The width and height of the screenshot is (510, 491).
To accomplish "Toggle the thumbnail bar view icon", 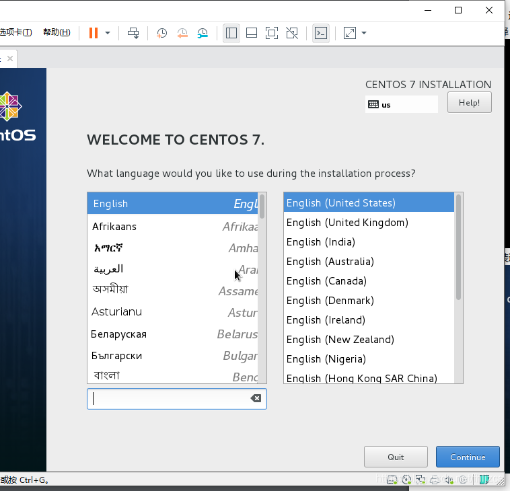I will 252,33.
